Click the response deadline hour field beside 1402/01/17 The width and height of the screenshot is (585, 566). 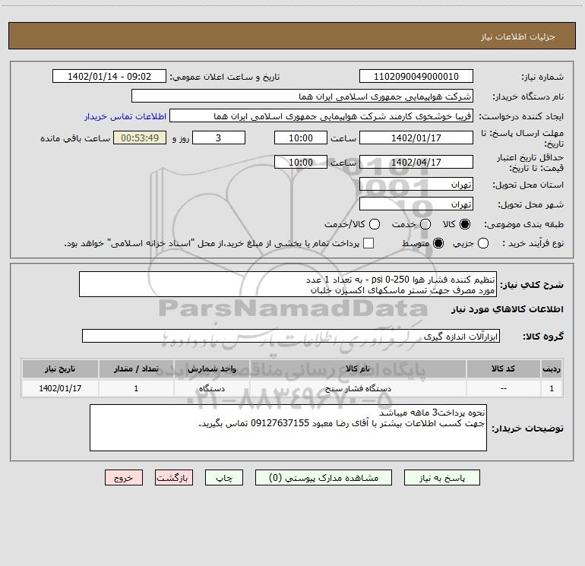[x=301, y=138]
